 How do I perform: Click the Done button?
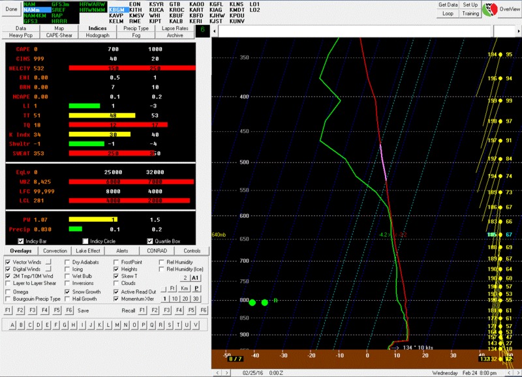coord(11,9)
